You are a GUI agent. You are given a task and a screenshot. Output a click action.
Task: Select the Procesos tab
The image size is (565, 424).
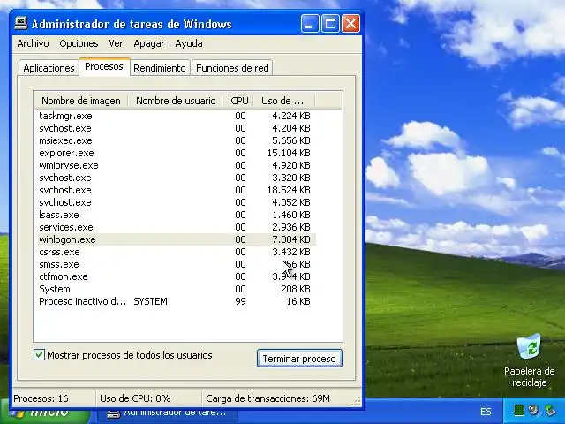coord(104,67)
